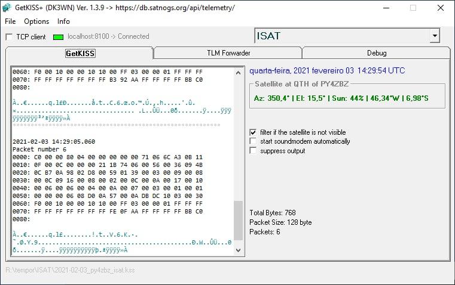Select the GetKISS tab
455x285 pixels.
click(x=80, y=53)
